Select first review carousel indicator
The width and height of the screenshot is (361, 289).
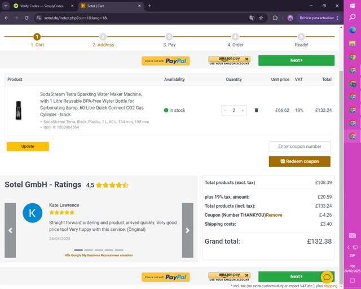point(78,250)
